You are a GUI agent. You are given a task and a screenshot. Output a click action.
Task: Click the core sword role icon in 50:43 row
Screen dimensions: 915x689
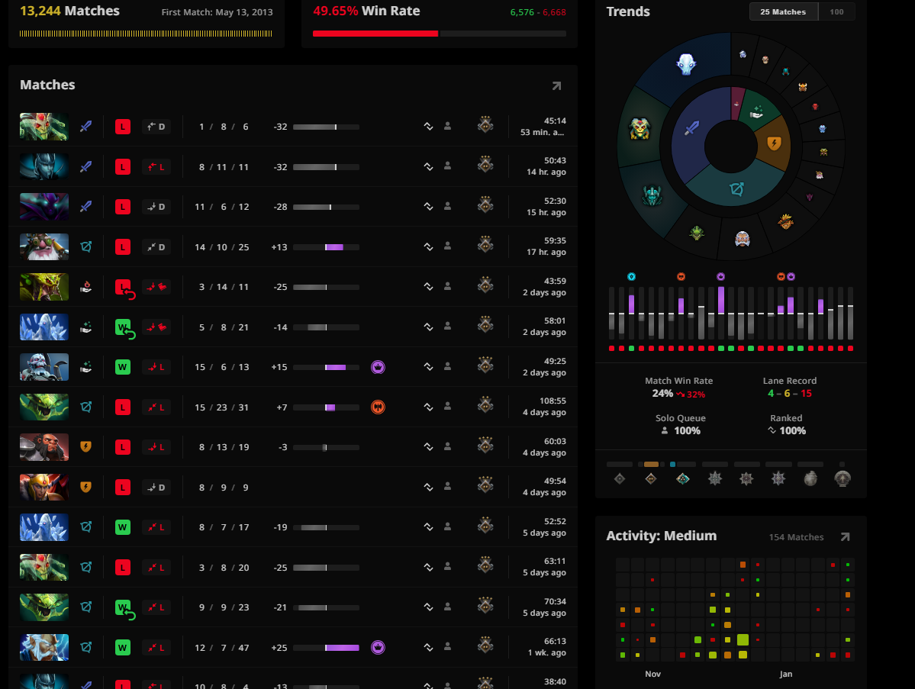85,167
